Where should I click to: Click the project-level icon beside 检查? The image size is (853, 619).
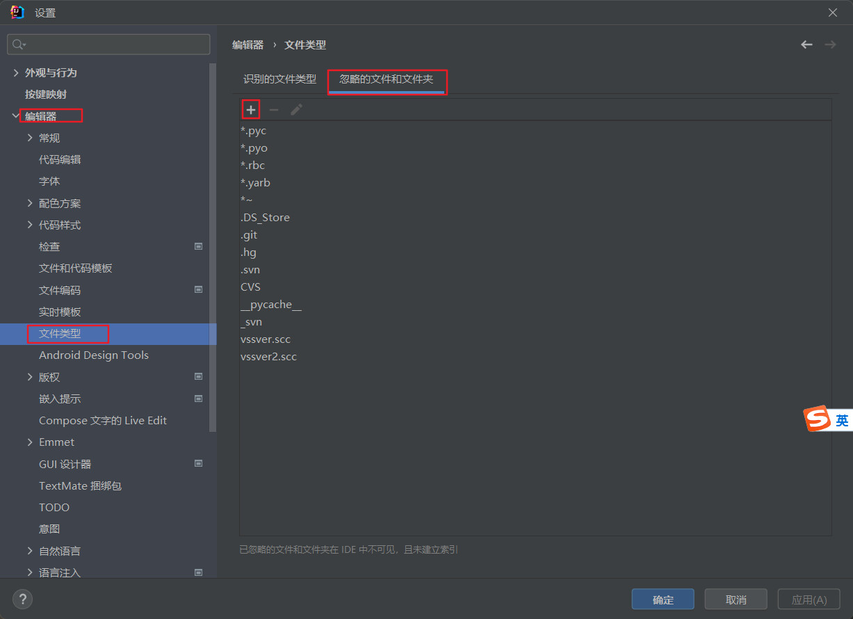[x=198, y=246]
